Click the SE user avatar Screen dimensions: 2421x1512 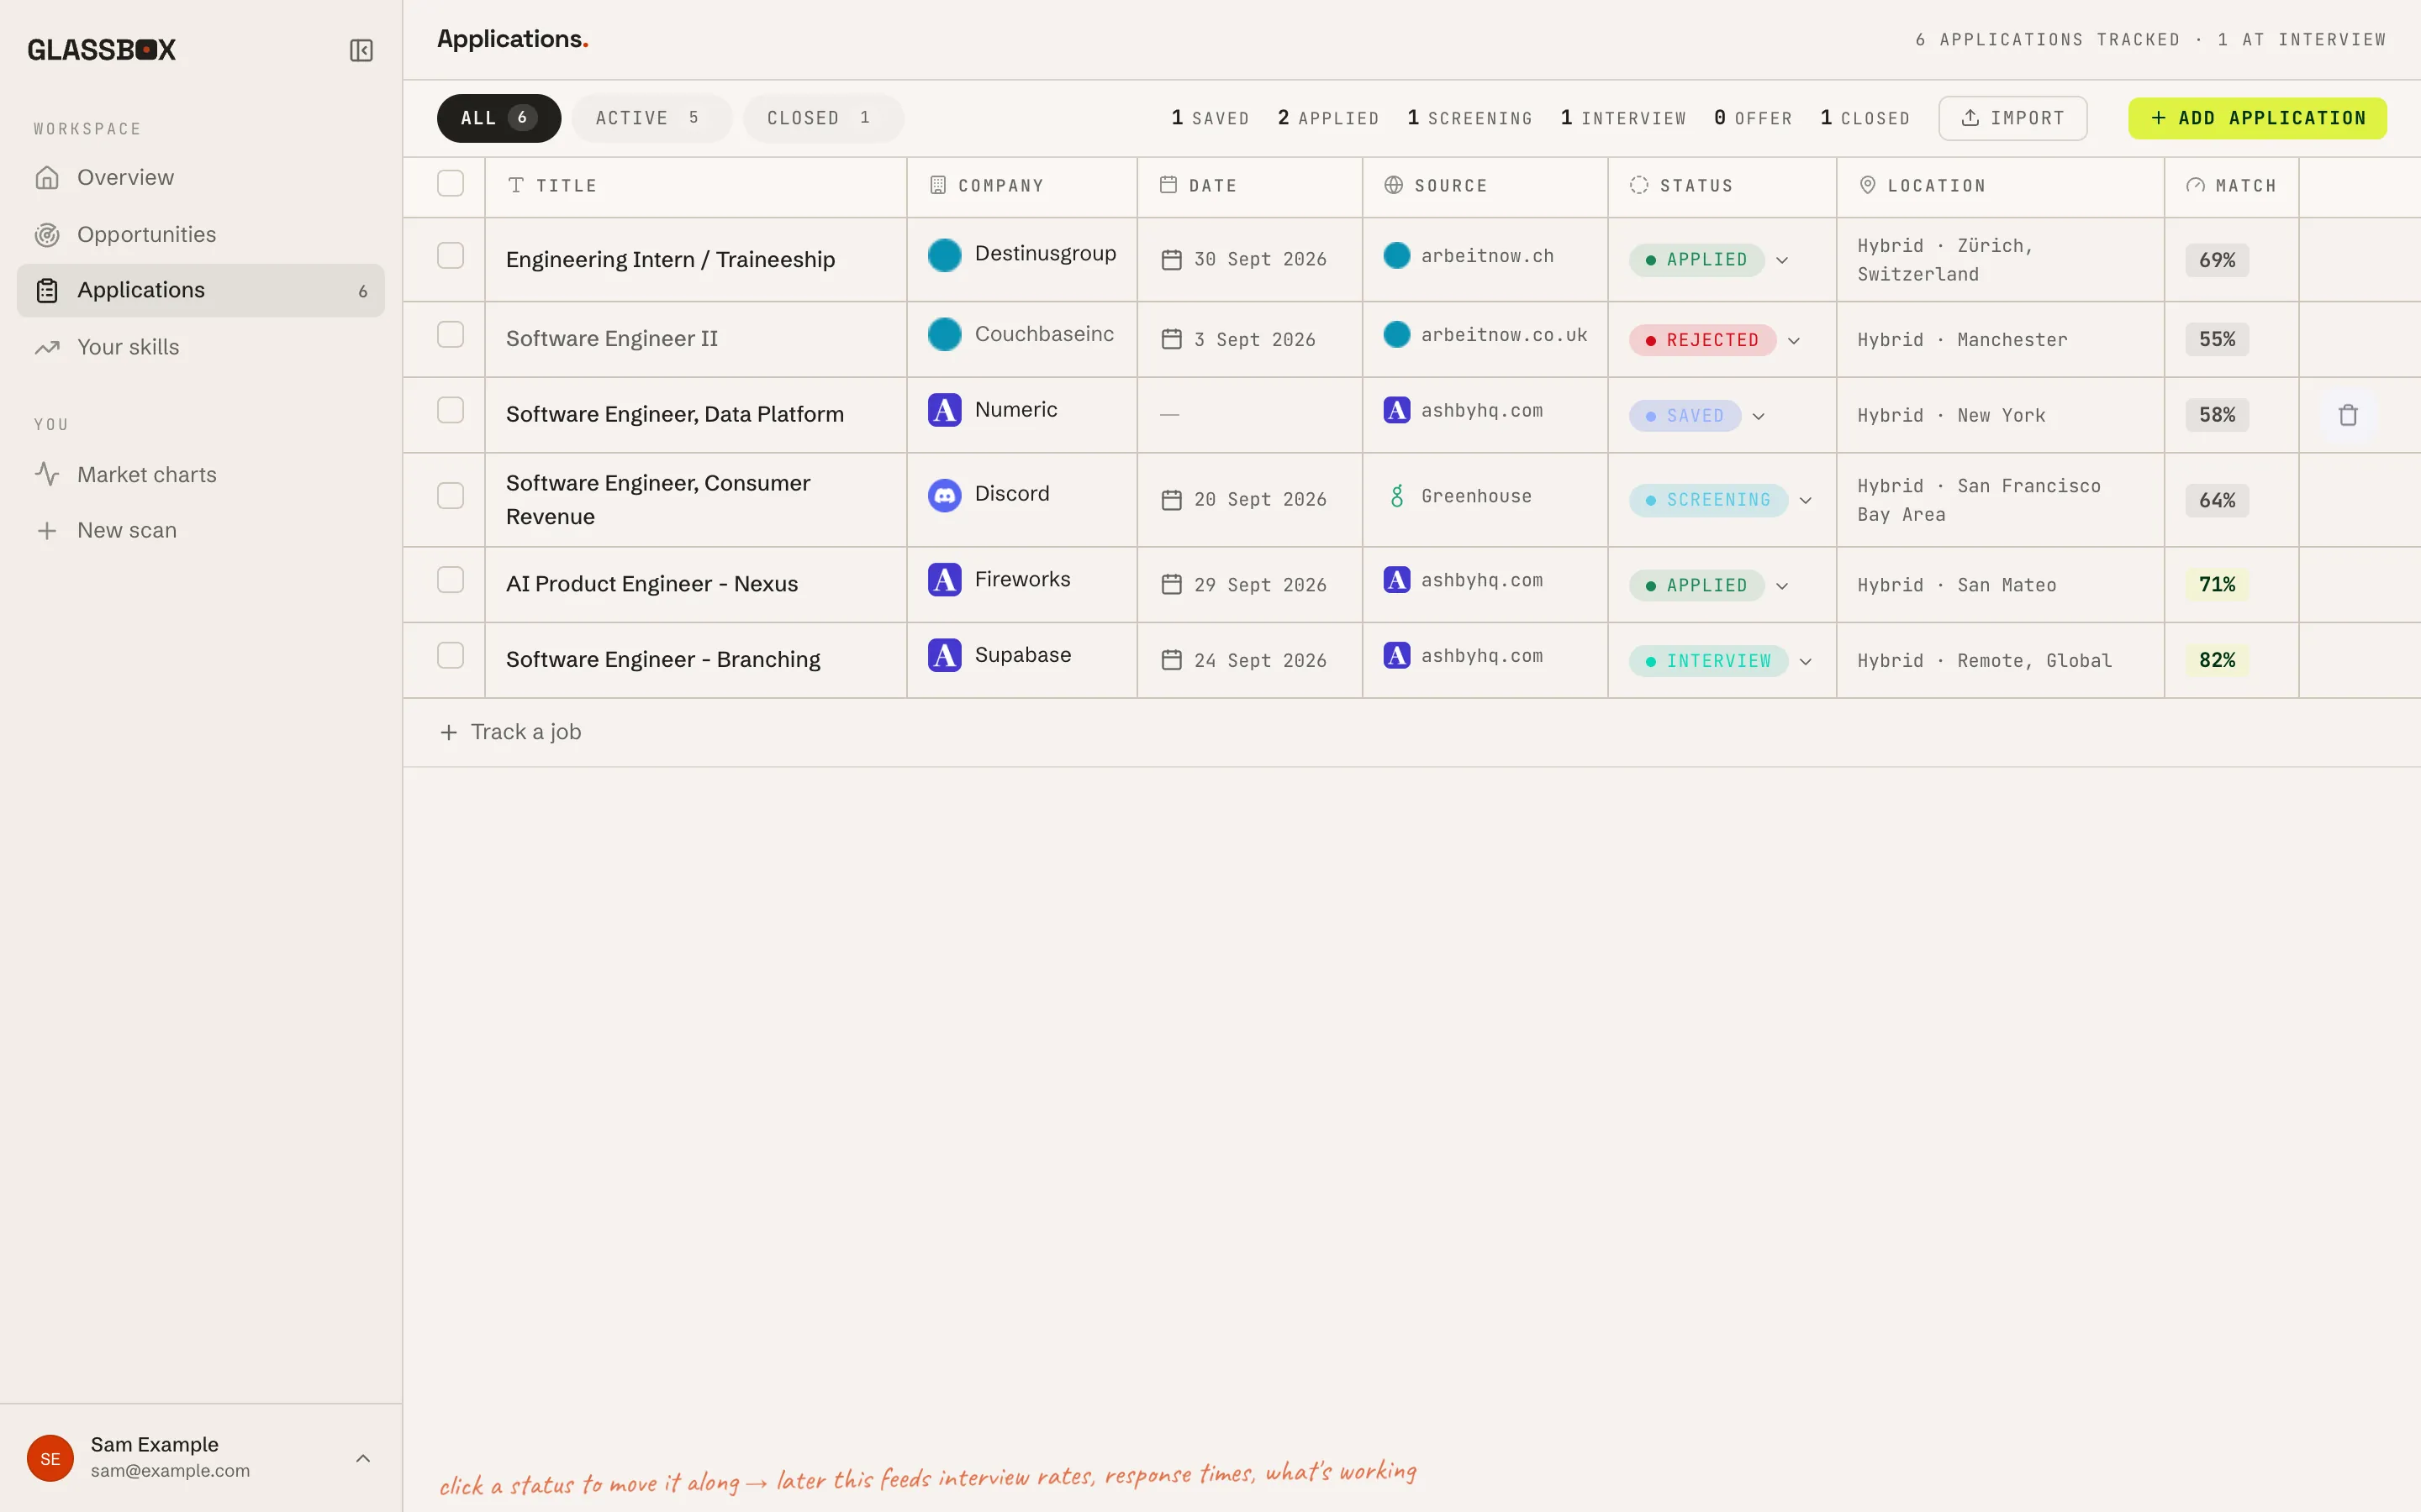coord(50,1458)
